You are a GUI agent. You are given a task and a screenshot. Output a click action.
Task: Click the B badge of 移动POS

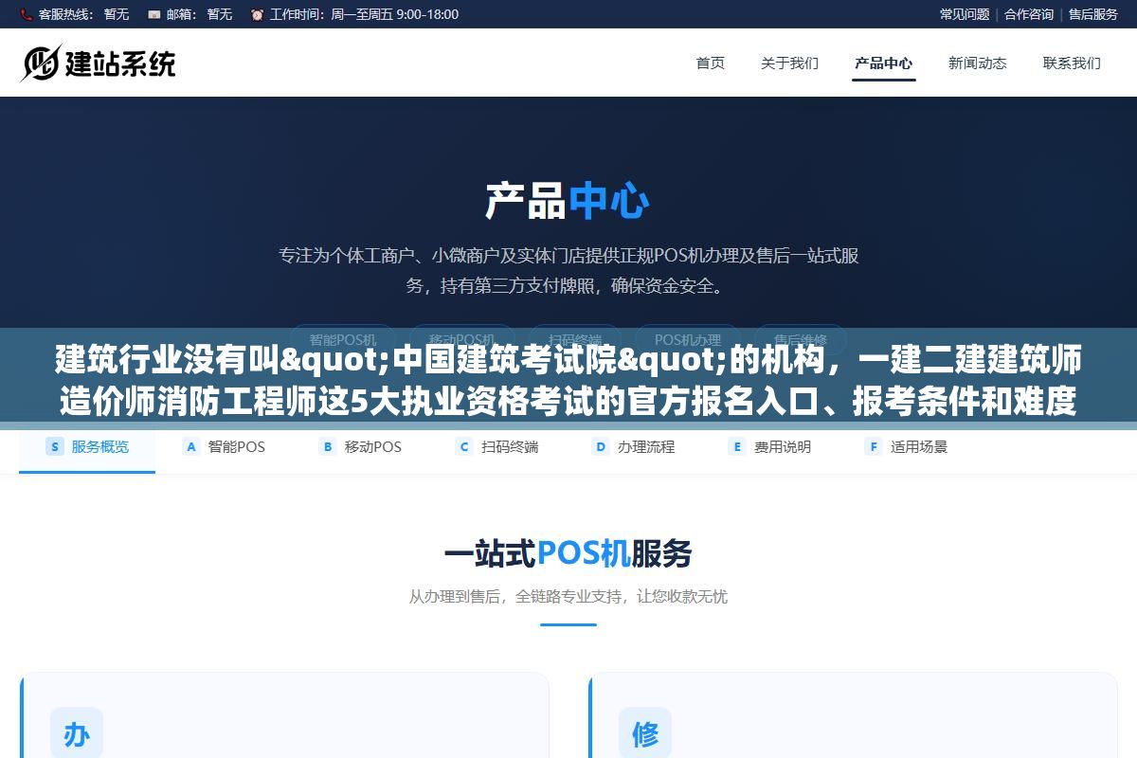click(x=328, y=447)
